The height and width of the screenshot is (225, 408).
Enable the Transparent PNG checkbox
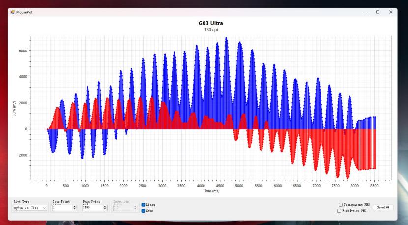click(x=340, y=205)
